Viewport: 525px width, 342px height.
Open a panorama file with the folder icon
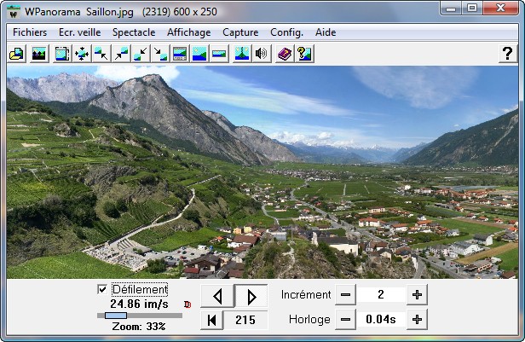(17, 54)
